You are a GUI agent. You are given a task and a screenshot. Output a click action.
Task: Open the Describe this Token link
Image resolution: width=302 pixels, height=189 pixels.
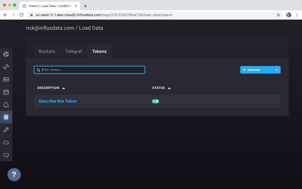58,101
